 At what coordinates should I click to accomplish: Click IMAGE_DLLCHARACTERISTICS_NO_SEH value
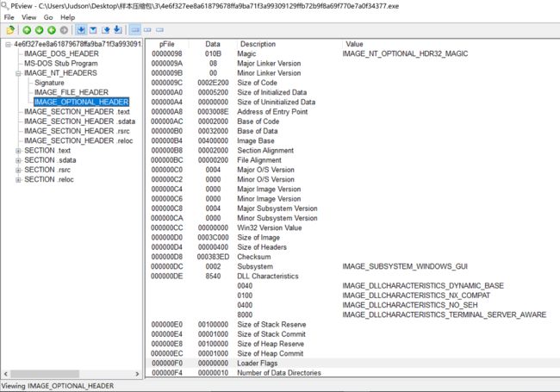[x=409, y=305]
